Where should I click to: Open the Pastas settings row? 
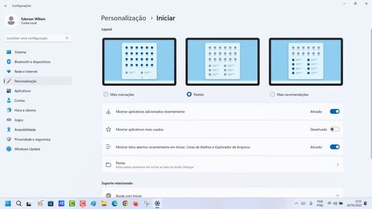point(223,165)
